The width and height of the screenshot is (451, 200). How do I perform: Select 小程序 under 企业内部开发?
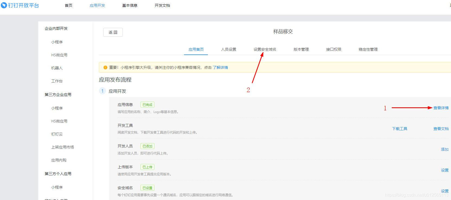click(57, 42)
